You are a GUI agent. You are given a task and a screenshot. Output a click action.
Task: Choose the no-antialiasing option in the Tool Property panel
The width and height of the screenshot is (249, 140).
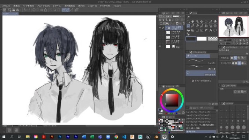coord(233,63)
